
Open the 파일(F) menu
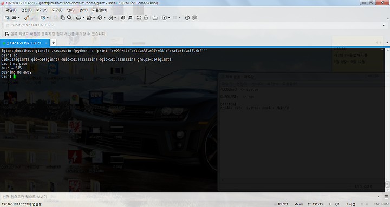(11, 10)
